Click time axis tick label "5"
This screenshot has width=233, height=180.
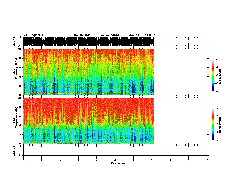click(115, 161)
